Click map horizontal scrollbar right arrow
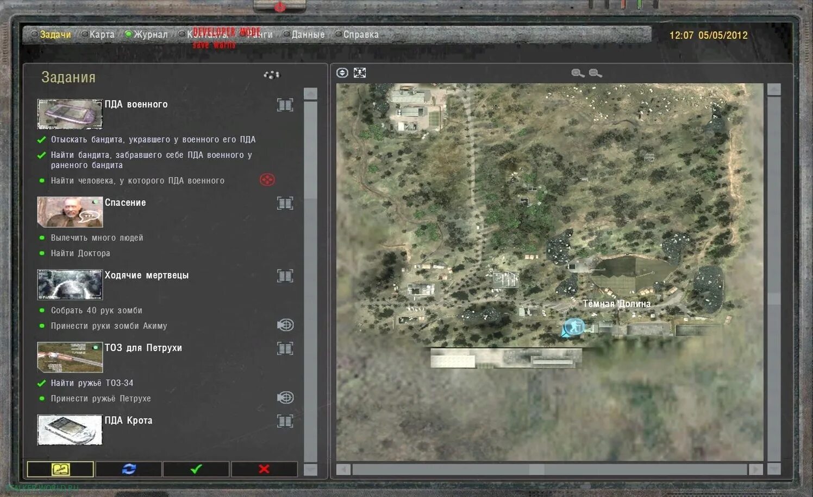This screenshot has width=813, height=497. pyautogui.click(x=755, y=469)
